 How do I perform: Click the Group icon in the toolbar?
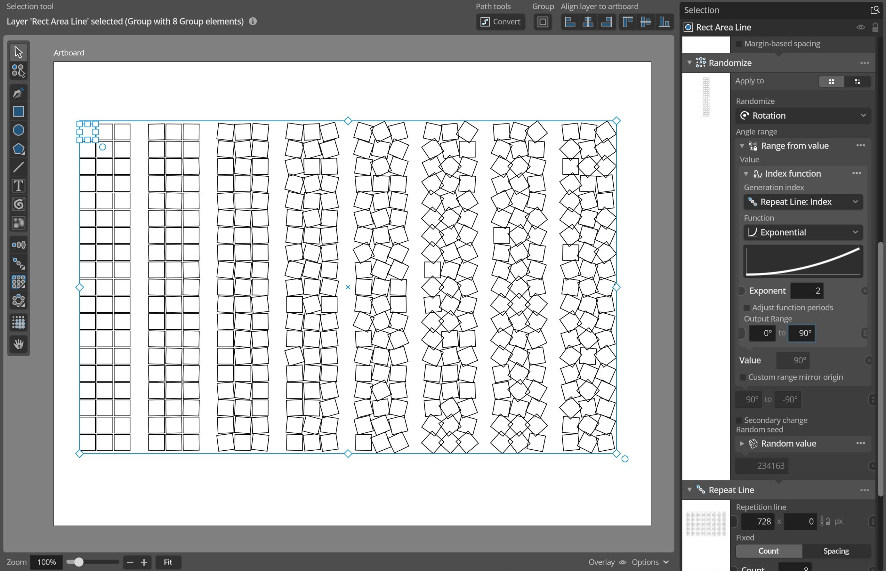point(542,22)
